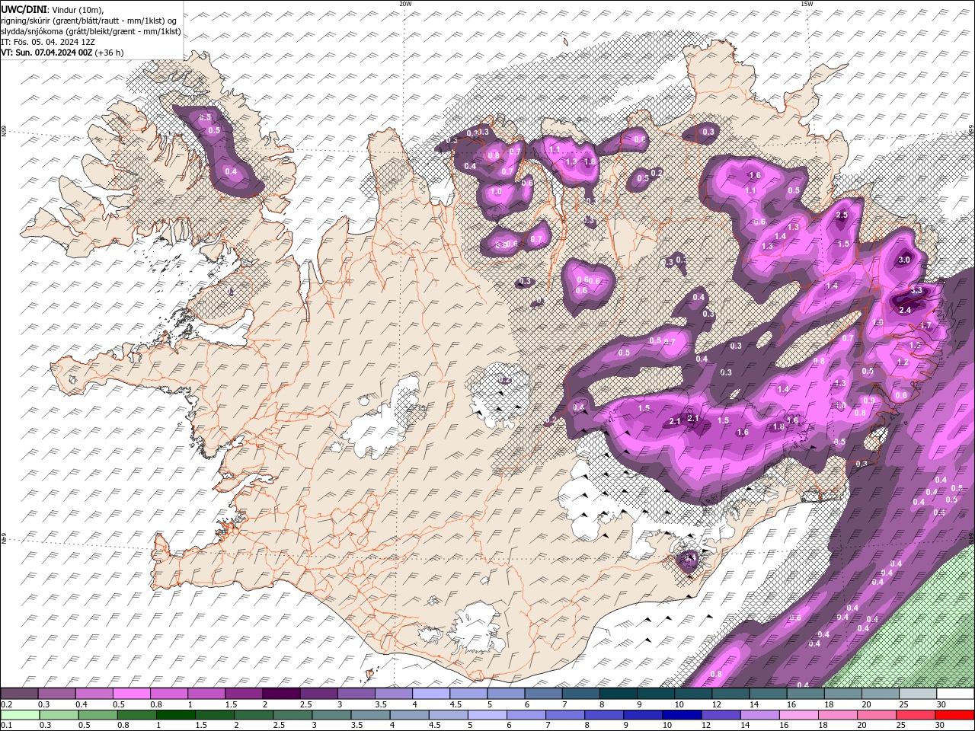Screen dimensions: 975x731
Task: Click the 'rigning/skúrir (grænt/blátt/rautt' header line
Action: click(88, 20)
